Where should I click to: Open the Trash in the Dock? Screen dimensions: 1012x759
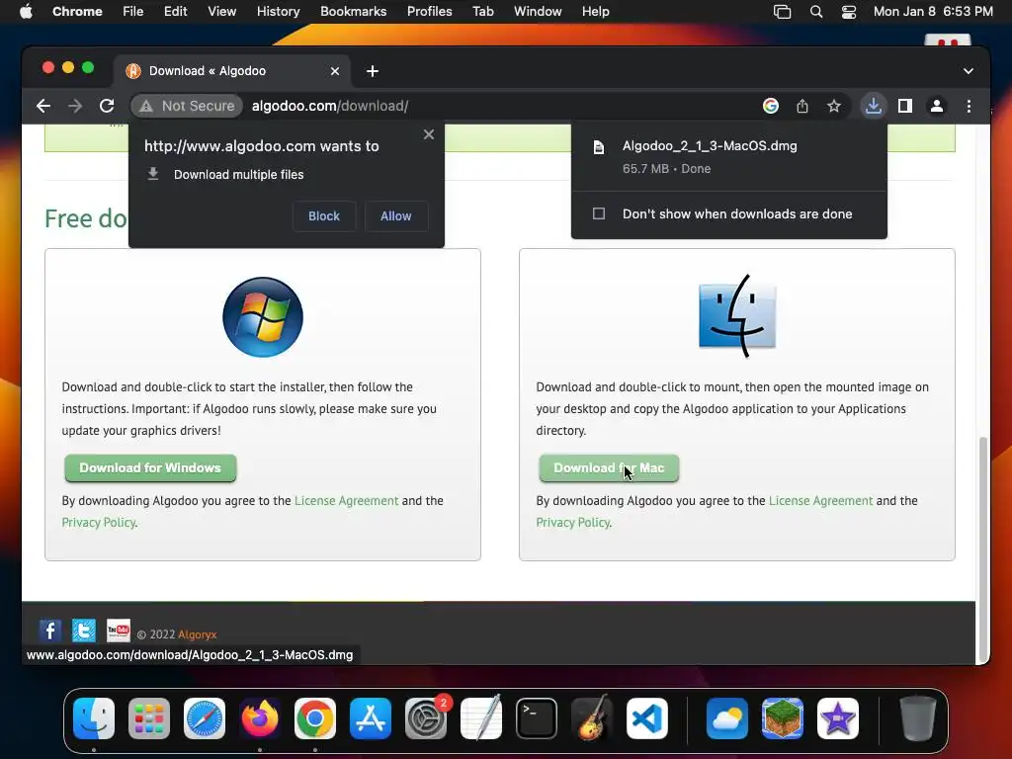pos(918,718)
